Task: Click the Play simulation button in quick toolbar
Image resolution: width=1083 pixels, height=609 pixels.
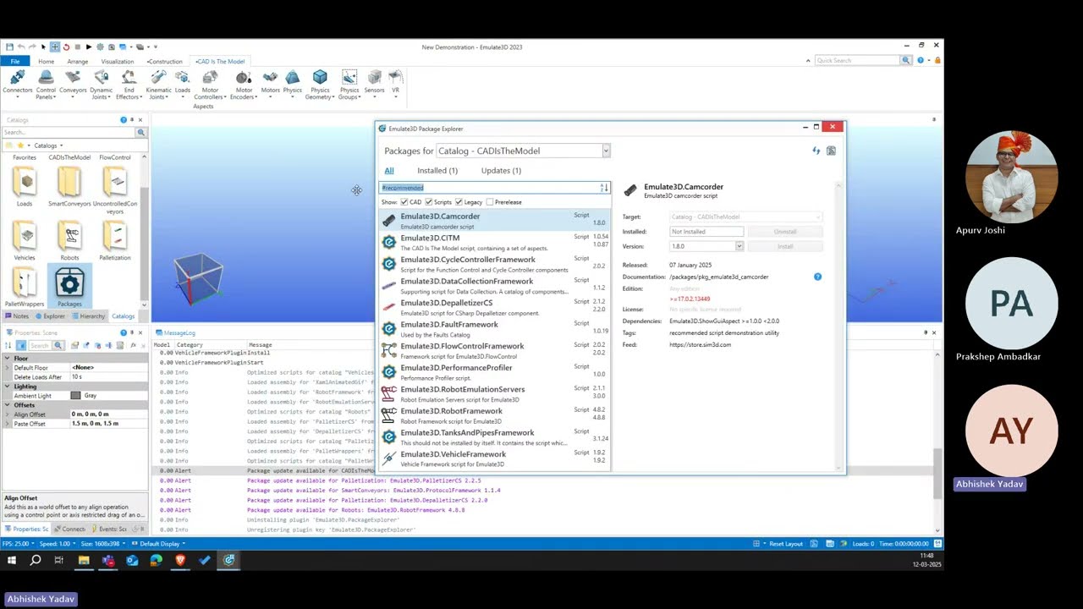Action: [88, 47]
